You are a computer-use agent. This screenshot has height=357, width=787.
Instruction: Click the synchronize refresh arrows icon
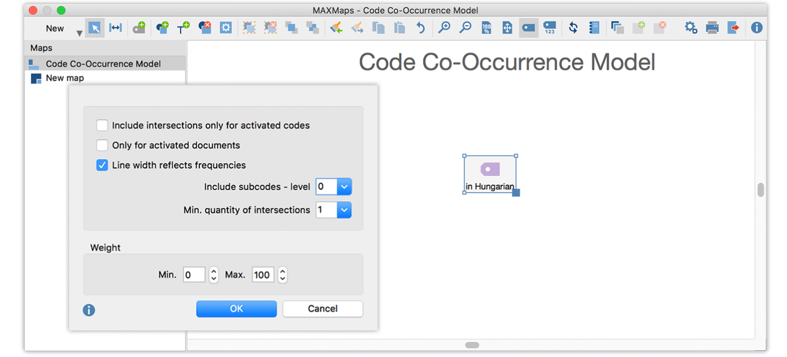coord(573,28)
